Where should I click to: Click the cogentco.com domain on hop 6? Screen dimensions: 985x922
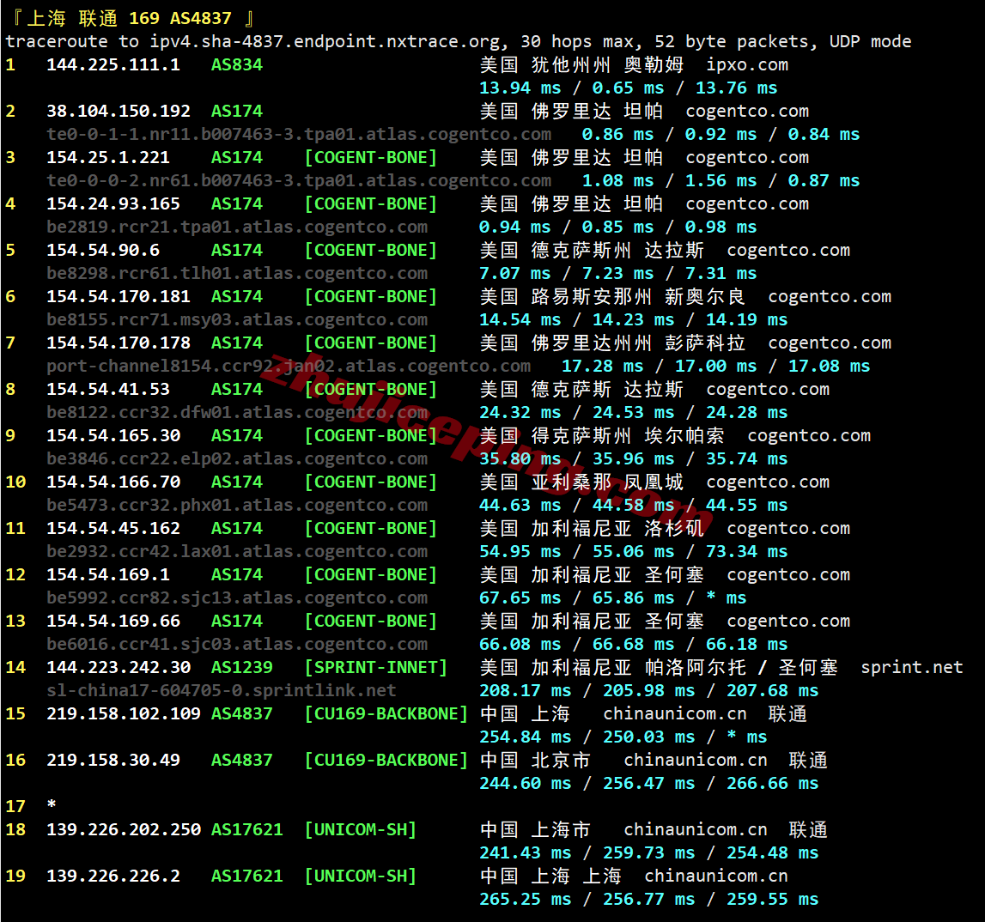pos(829,296)
